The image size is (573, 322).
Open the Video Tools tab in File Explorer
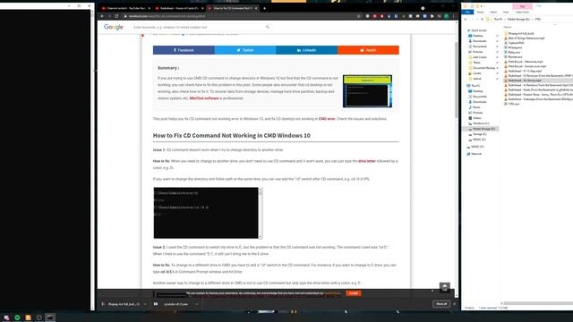click(x=522, y=12)
